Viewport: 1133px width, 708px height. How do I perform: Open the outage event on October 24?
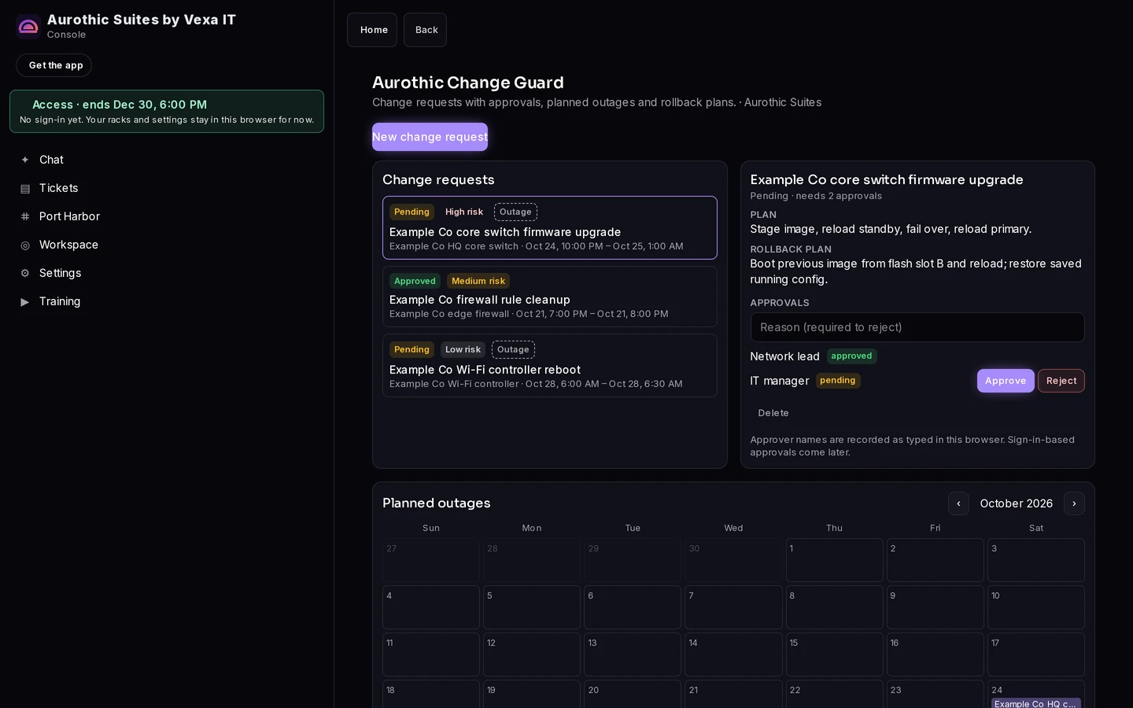[1035, 703]
